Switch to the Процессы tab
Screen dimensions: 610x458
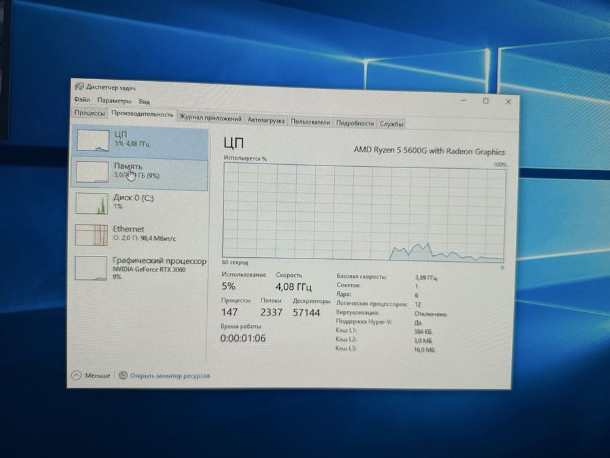pos(90,113)
